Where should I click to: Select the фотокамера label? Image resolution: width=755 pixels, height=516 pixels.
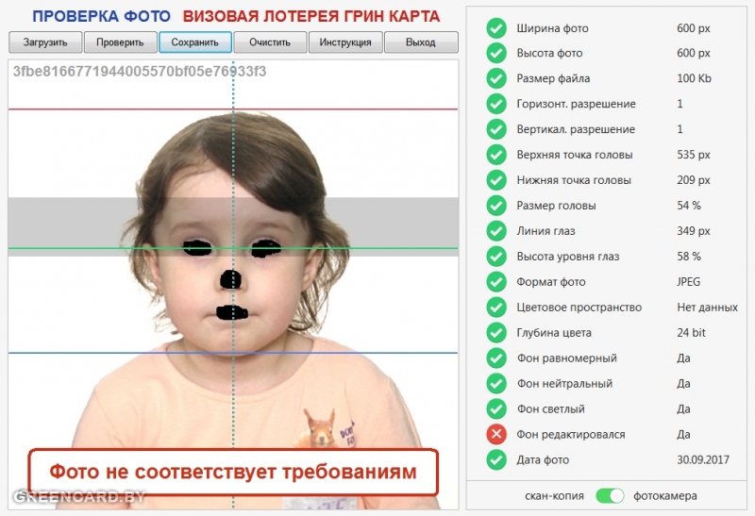coord(667,495)
